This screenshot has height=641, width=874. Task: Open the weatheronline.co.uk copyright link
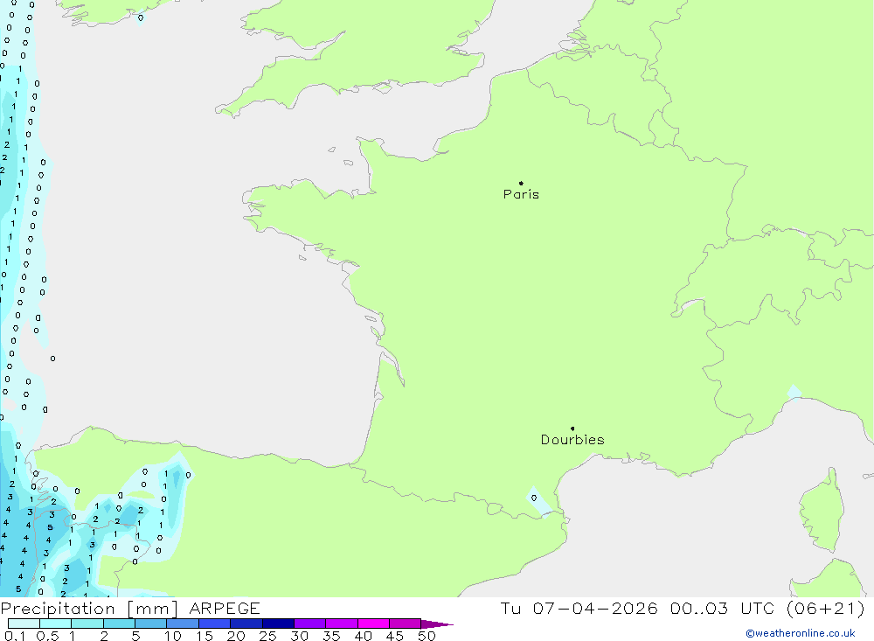click(x=801, y=633)
